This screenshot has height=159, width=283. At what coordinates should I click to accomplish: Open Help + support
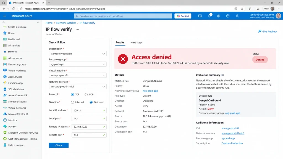click(16, 145)
